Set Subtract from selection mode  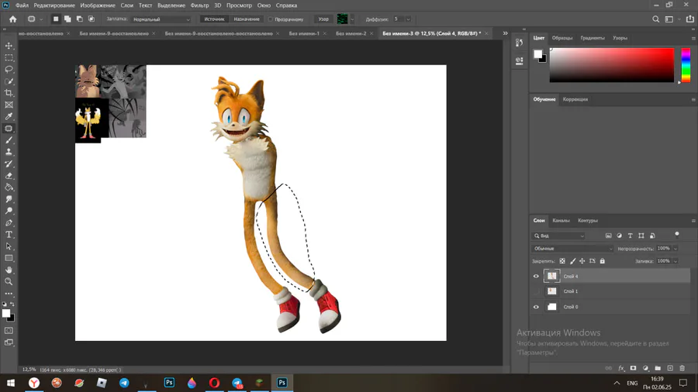79,19
